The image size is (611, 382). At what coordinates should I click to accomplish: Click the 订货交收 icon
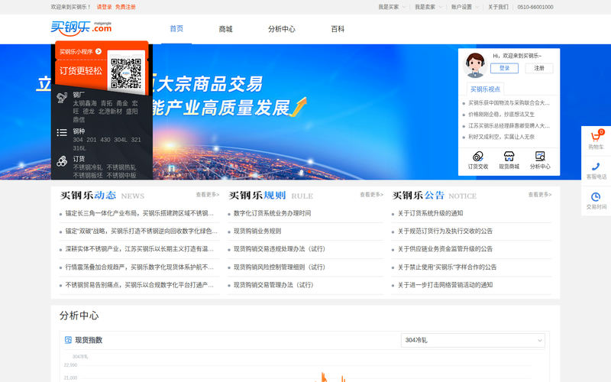coord(478,157)
